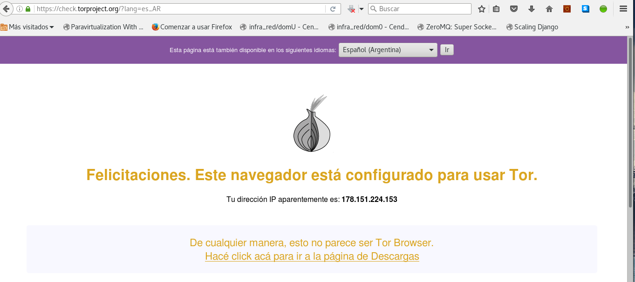Open the bookmarks list icon
The height and width of the screenshot is (282, 635).
pyautogui.click(x=496, y=9)
